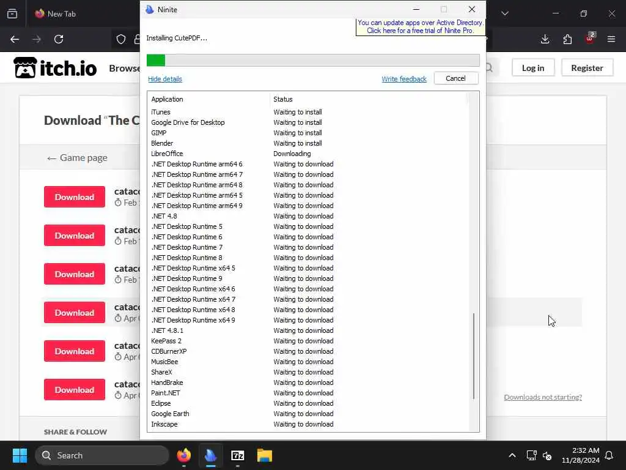This screenshot has height=470, width=626.
Task: Click the Ninite title bar icon
Action: (150, 9)
